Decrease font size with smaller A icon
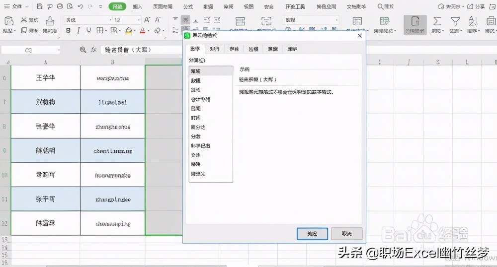 pos(158,20)
